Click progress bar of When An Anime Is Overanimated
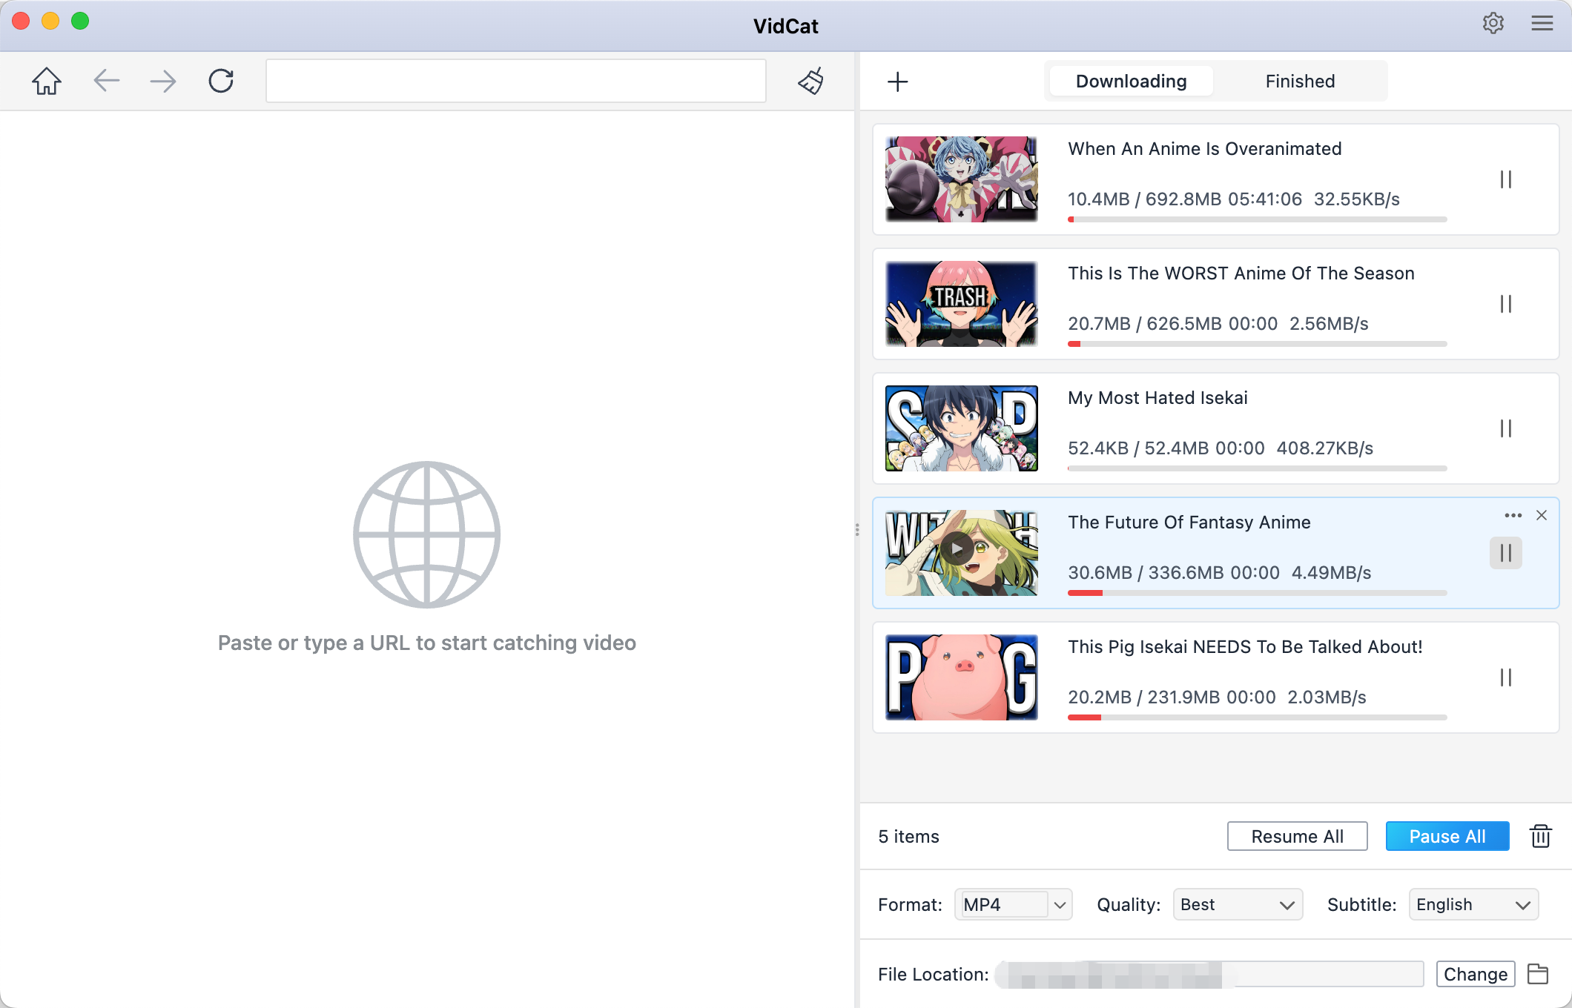1572x1008 pixels. 1258,219
